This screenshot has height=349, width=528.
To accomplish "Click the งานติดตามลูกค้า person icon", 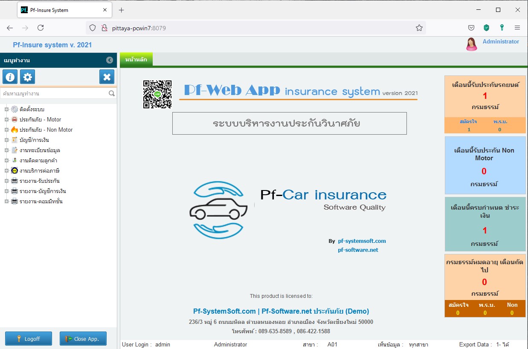I will tap(15, 161).
